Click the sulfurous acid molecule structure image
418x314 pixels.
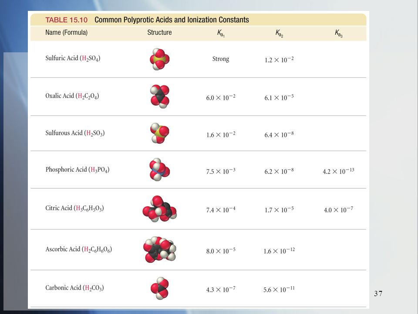coord(159,133)
